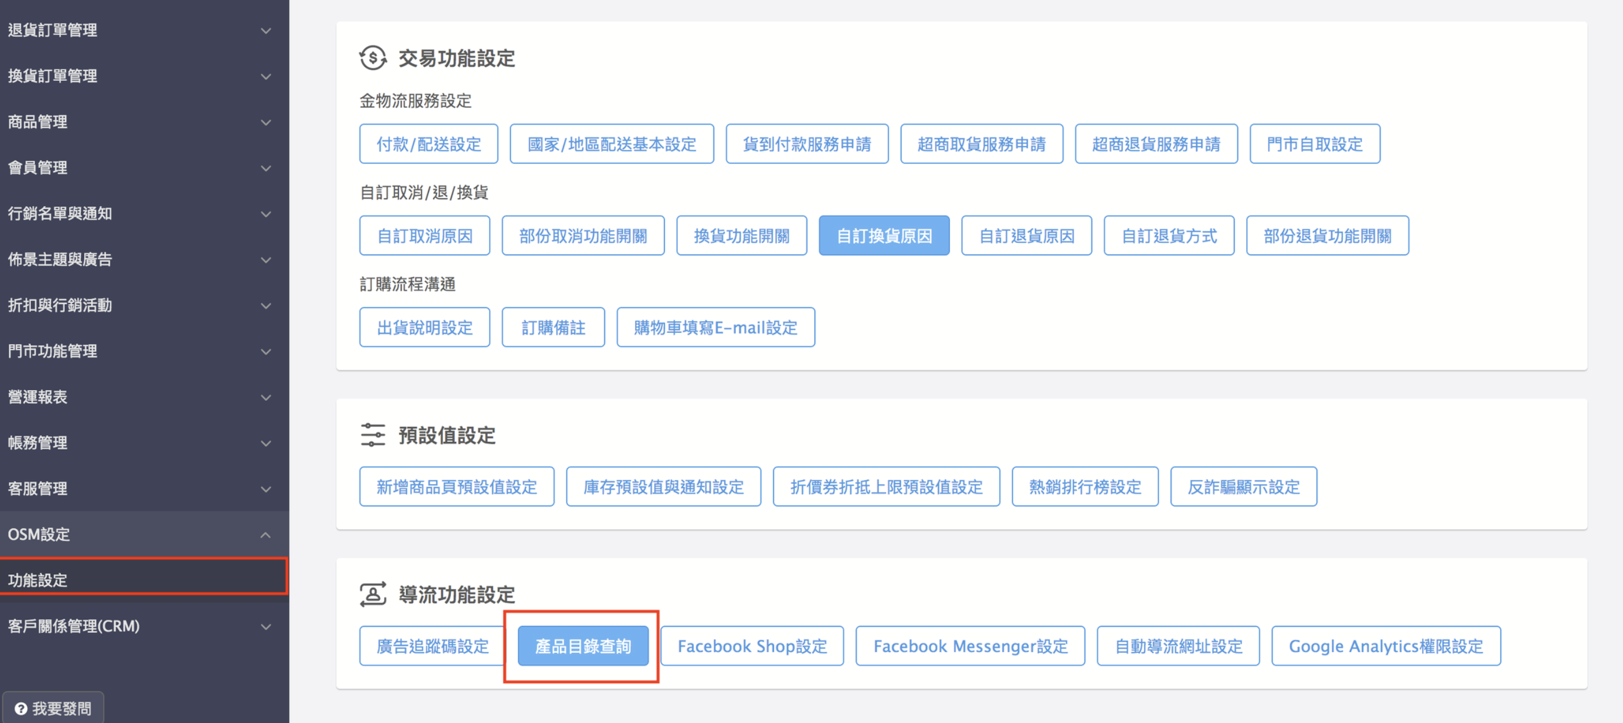
Task: Select 功能設定 in the sidebar
Action: pos(144,579)
